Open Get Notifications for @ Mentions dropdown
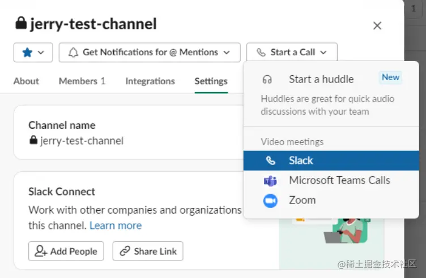The height and width of the screenshot is (278, 426). [150, 53]
